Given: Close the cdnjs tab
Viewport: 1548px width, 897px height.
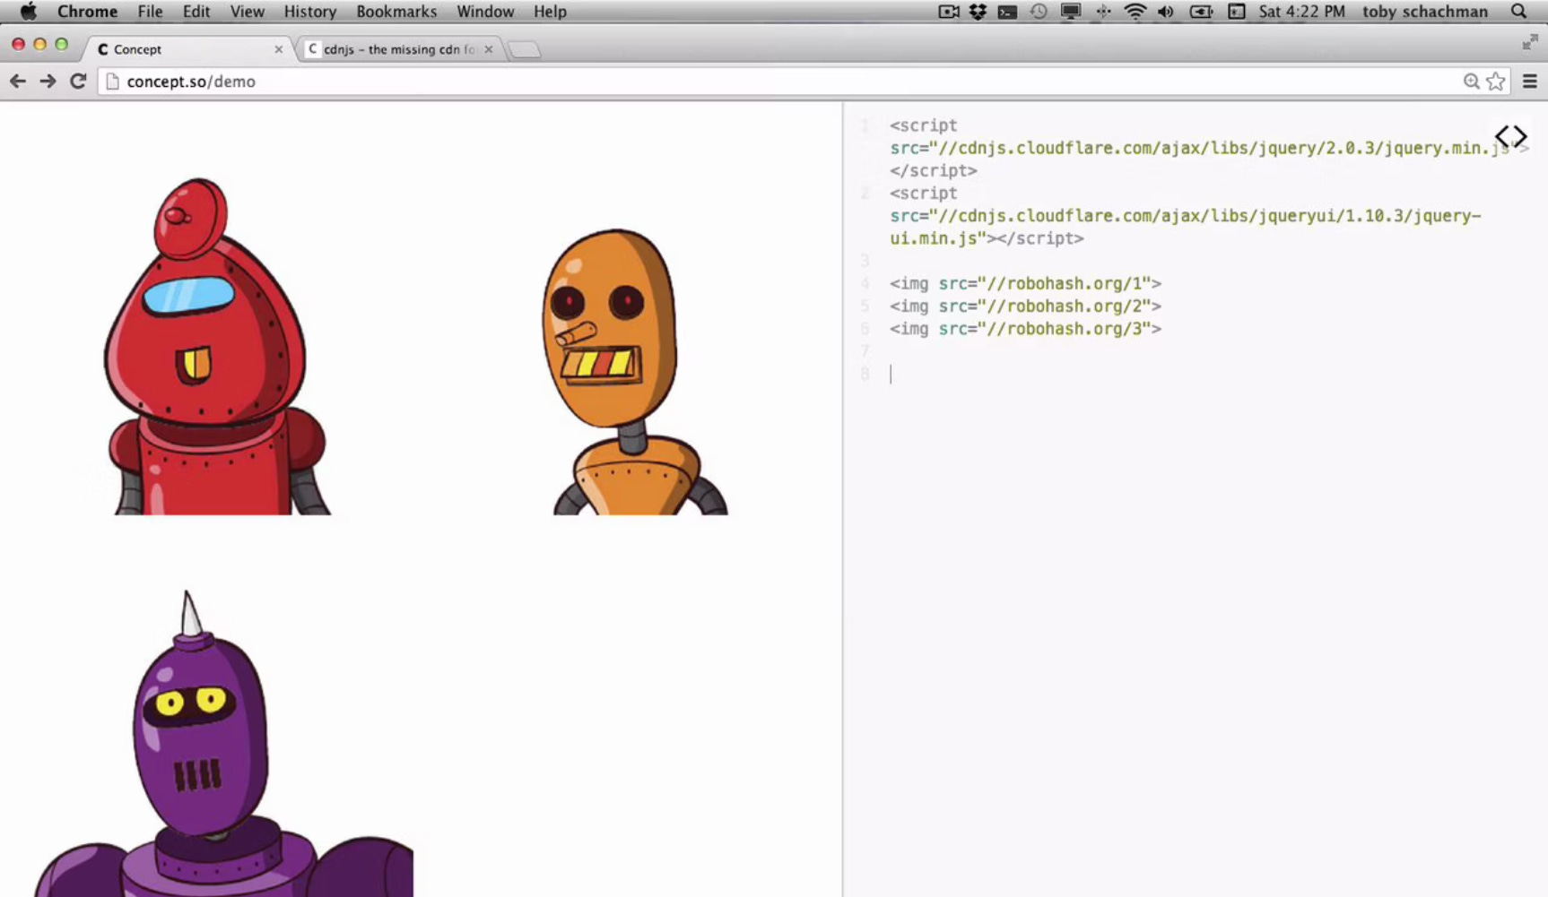Looking at the screenshot, I should pyautogui.click(x=489, y=49).
